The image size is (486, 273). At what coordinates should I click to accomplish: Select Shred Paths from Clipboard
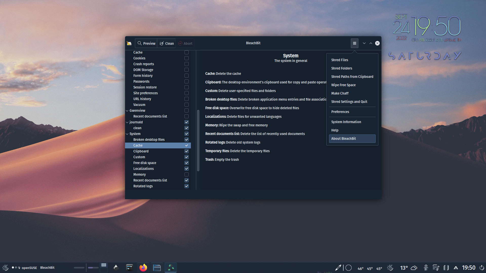(x=352, y=77)
